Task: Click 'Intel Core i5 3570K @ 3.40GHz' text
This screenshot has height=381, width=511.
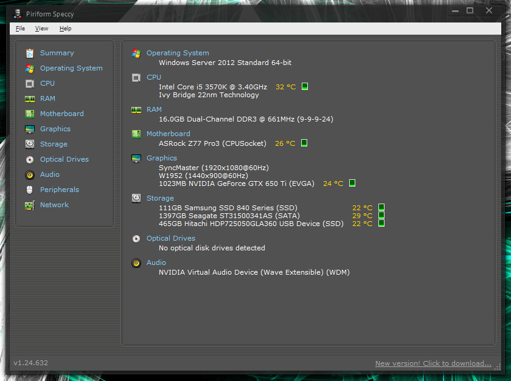Action: pos(213,87)
